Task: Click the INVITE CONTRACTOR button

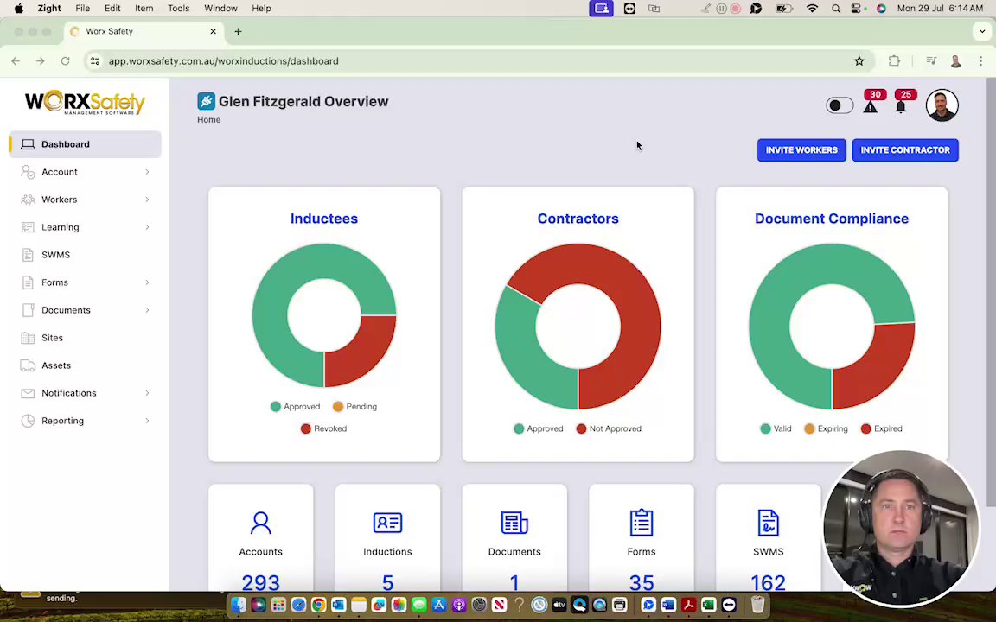Action: 905,150
